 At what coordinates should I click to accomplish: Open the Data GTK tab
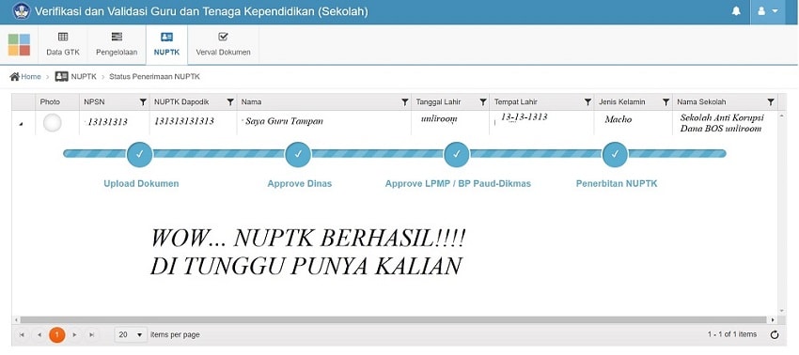pyautogui.click(x=63, y=45)
